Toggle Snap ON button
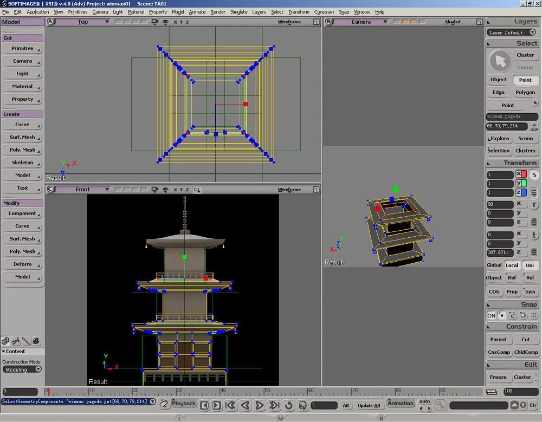 point(491,315)
